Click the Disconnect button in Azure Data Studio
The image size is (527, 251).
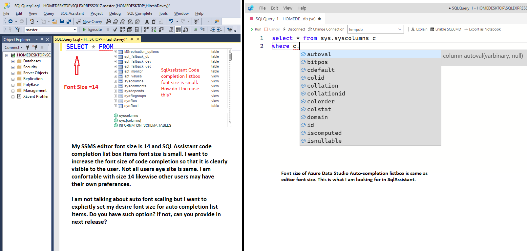294,29
